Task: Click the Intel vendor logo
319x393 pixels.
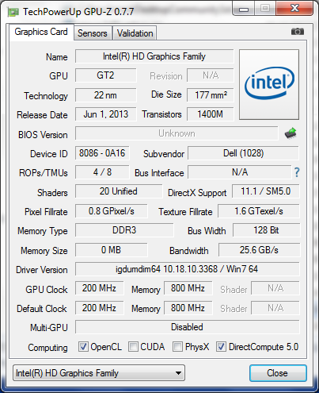Action: pos(269,84)
